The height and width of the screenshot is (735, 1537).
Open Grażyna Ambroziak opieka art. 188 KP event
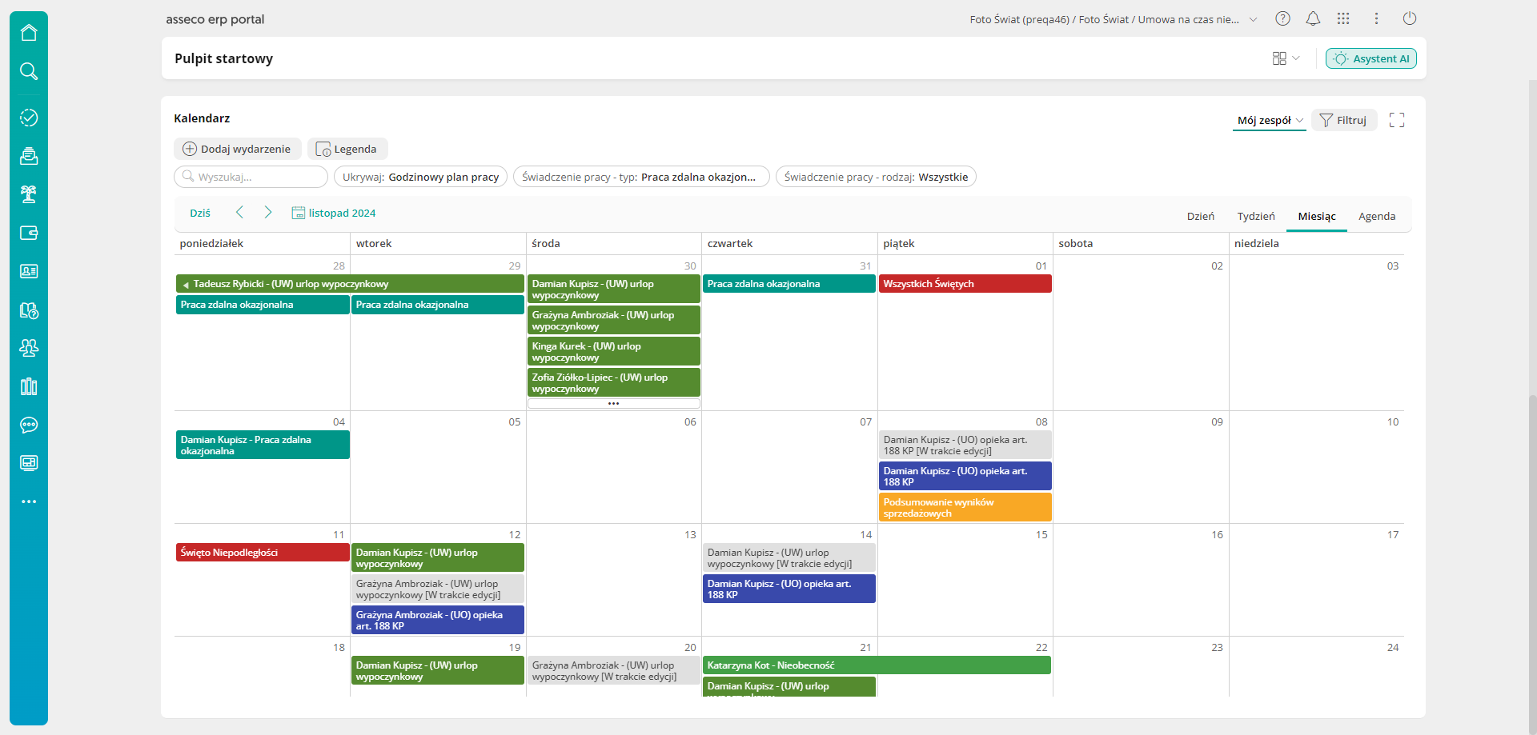coord(438,621)
